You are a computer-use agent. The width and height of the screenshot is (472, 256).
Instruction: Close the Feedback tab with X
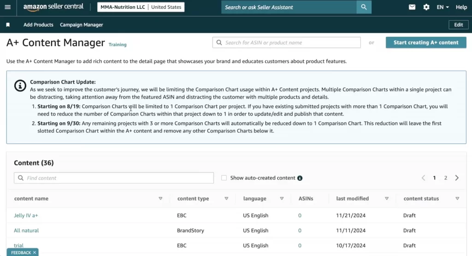[35, 252]
